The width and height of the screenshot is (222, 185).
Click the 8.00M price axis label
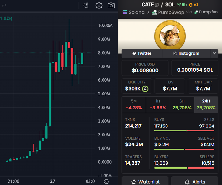(x=104, y=53)
